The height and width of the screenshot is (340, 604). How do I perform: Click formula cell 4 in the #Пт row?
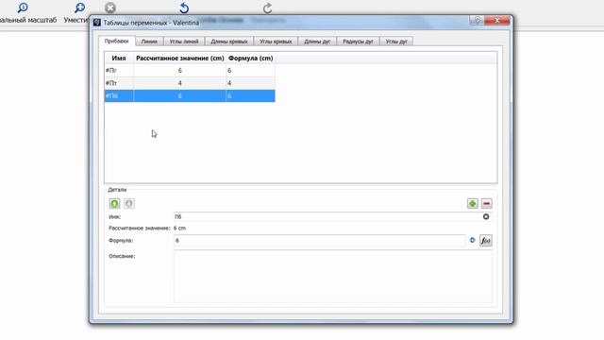tap(250, 83)
